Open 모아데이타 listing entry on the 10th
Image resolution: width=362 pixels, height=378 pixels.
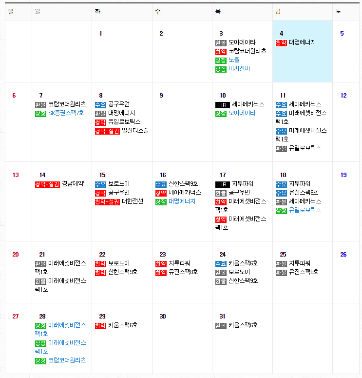pyautogui.click(x=242, y=113)
